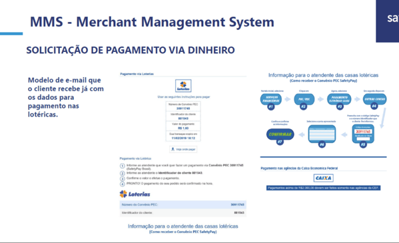Click the red 30911745 code field
Screen dimensions: 399x243
(363, 132)
